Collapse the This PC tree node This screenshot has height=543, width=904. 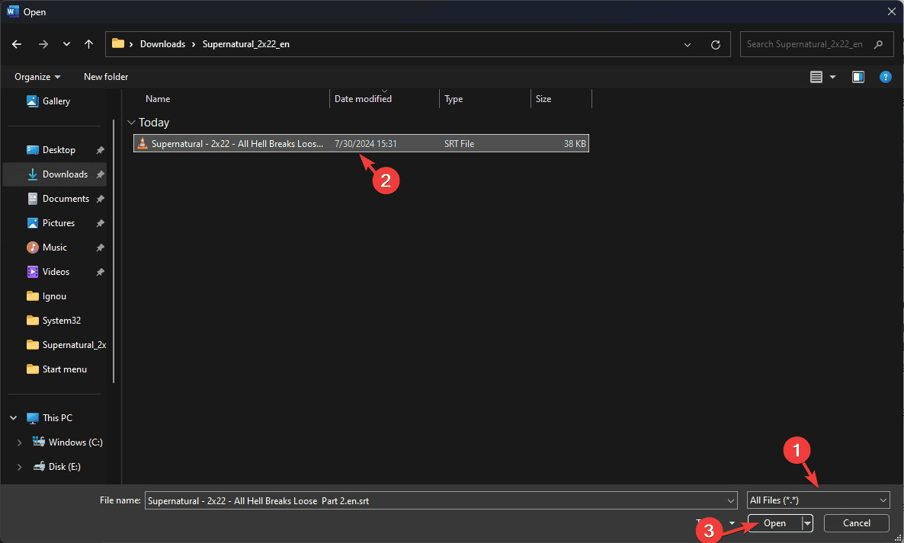tap(14, 418)
